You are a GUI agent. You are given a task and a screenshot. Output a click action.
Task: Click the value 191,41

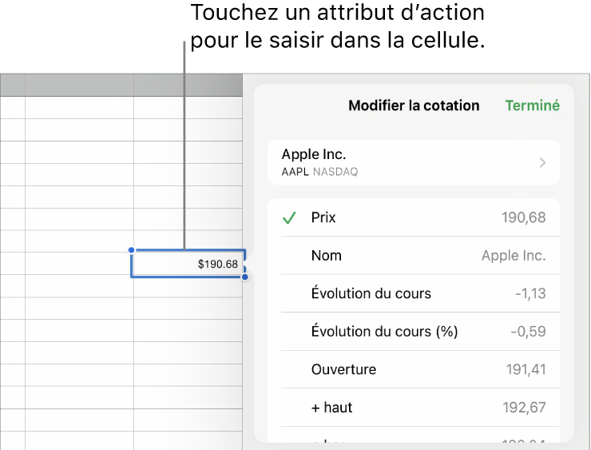click(526, 369)
